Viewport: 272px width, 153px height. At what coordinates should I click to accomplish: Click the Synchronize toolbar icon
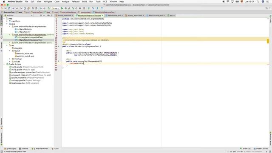coord(9,8)
